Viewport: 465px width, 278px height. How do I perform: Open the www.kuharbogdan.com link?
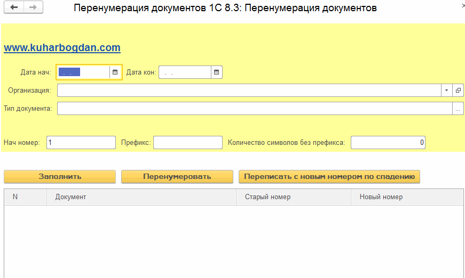coord(62,48)
